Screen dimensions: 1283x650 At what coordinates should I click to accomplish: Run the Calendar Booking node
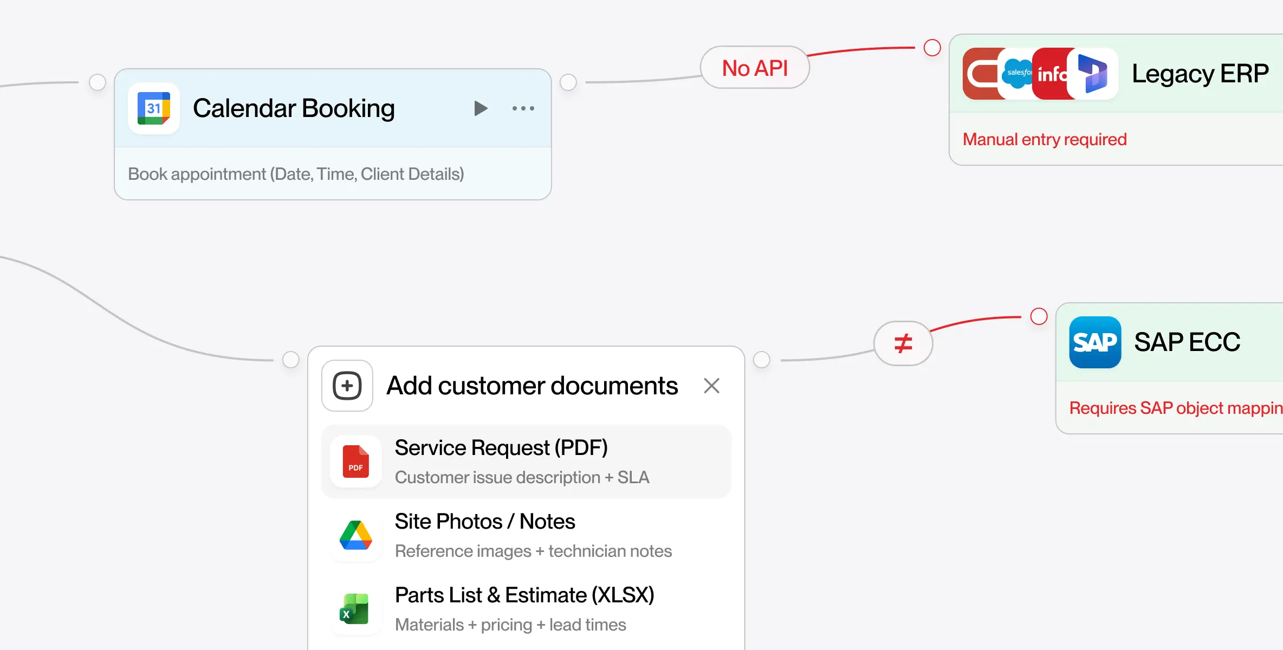point(480,108)
